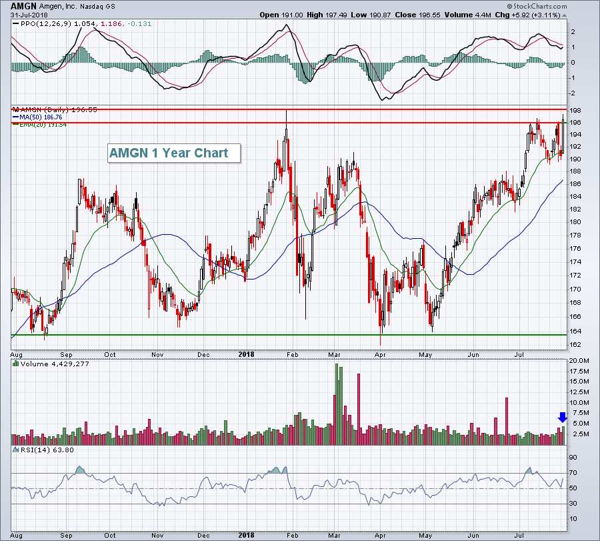Click the Close 196.55 value in header
This screenshot has height=541, width=600.
[418, 15]
